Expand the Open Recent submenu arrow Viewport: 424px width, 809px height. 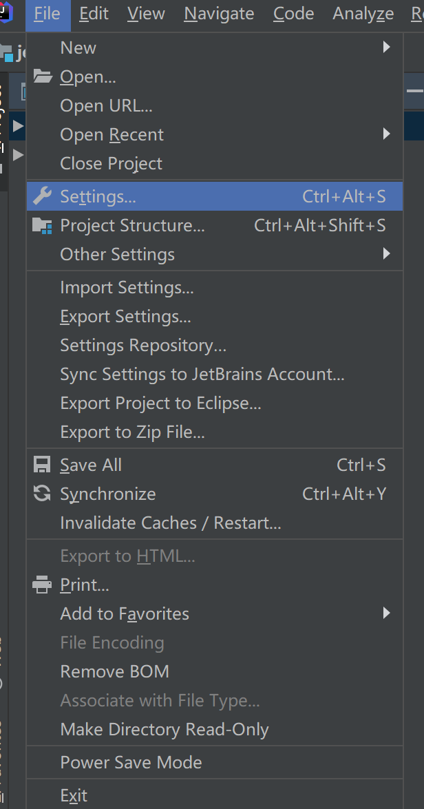[x=387, y=134]
